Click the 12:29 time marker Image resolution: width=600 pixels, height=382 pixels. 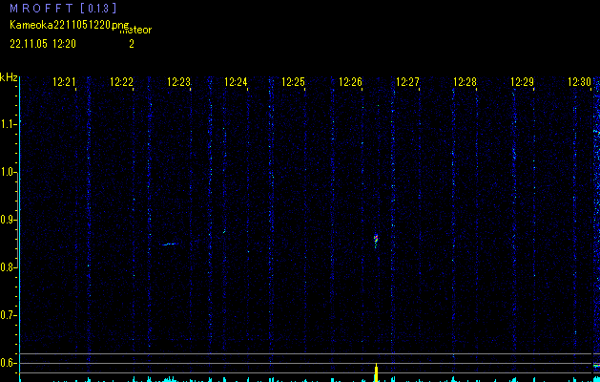[523, 82]
